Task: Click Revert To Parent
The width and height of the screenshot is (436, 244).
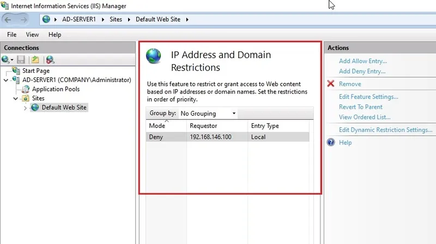Action: (360, 107)
